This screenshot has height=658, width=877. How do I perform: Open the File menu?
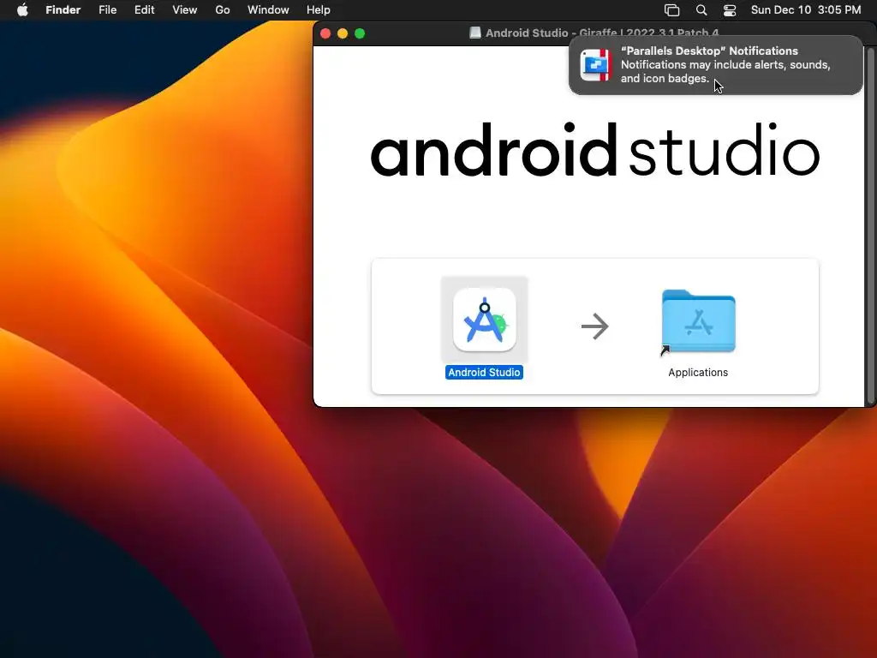pyautogui.click(x=107, y=10)
